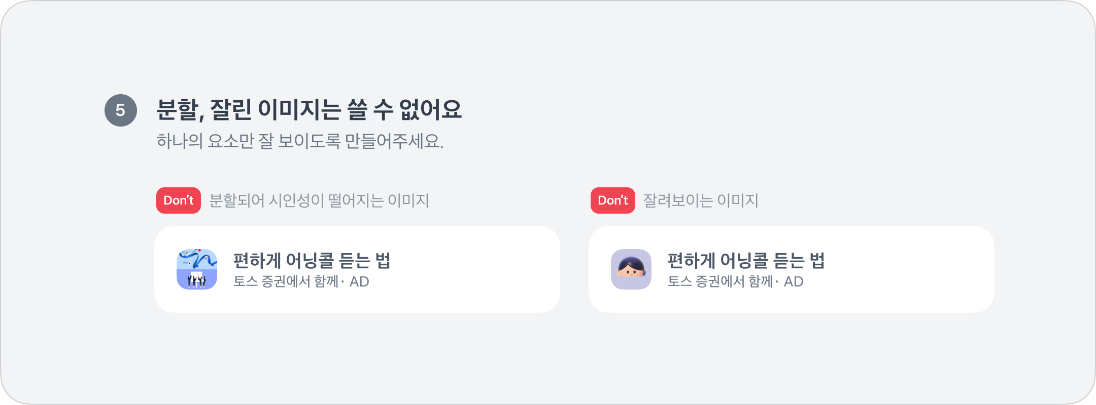Click the split illustration icon in left card

point(197,269)
